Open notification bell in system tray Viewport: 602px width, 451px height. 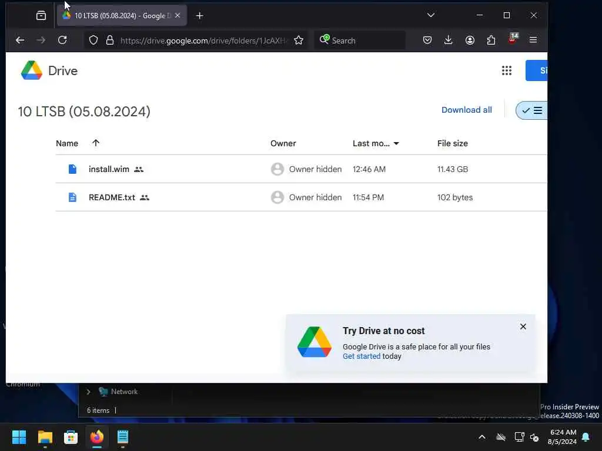tap(586, 437)
